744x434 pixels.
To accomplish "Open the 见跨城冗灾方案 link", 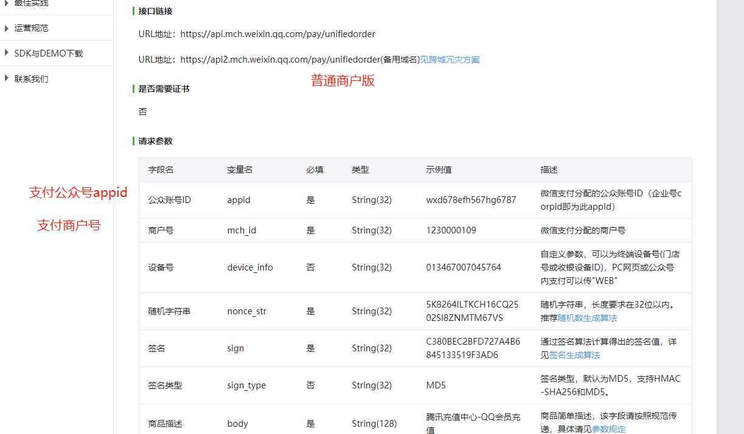I will pos(450,60).
